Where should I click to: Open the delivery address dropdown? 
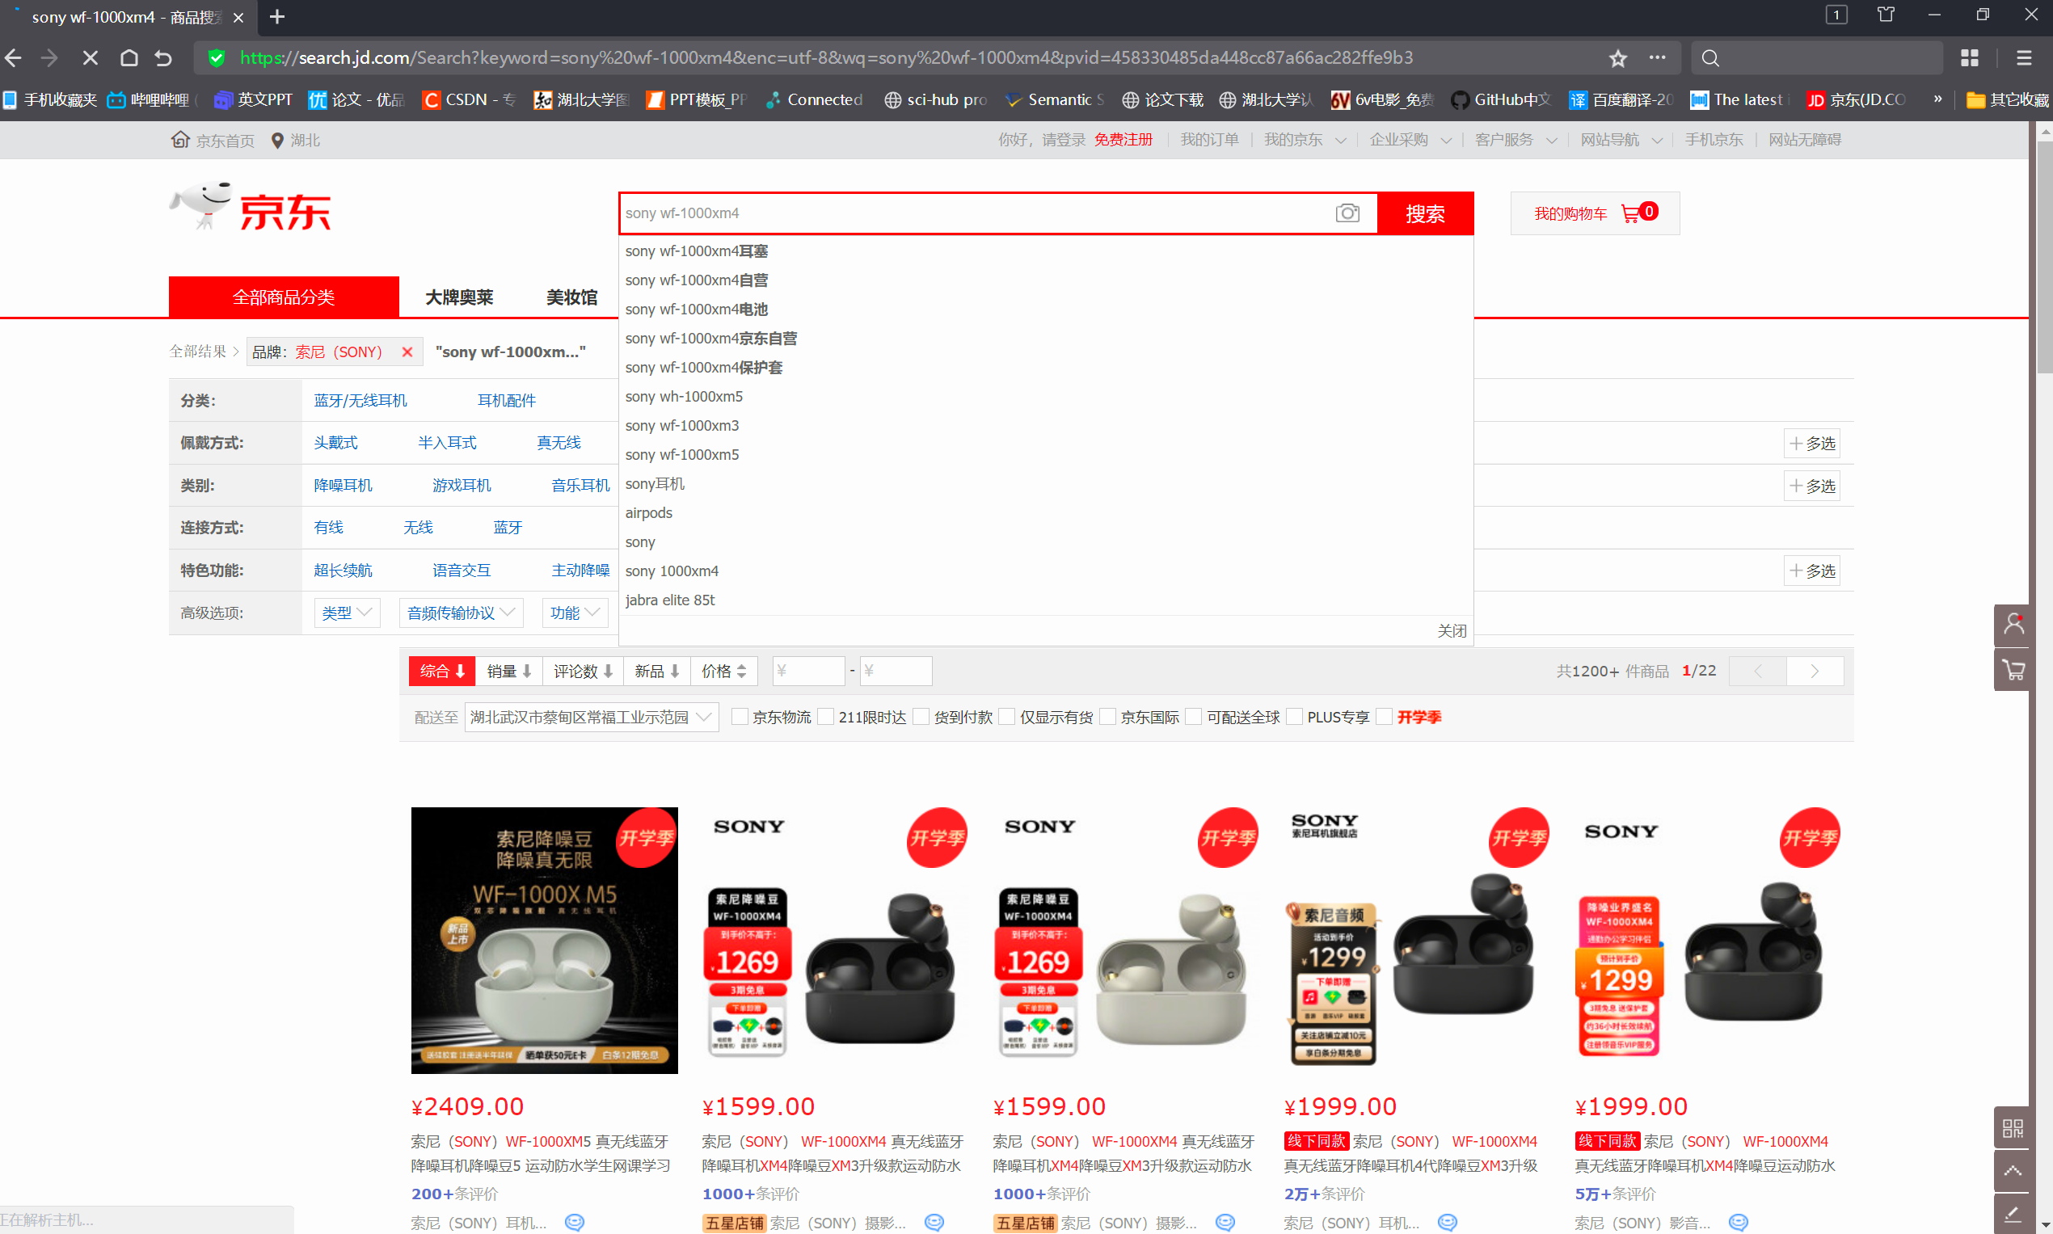pyautogui.click(x=590, y=717)
